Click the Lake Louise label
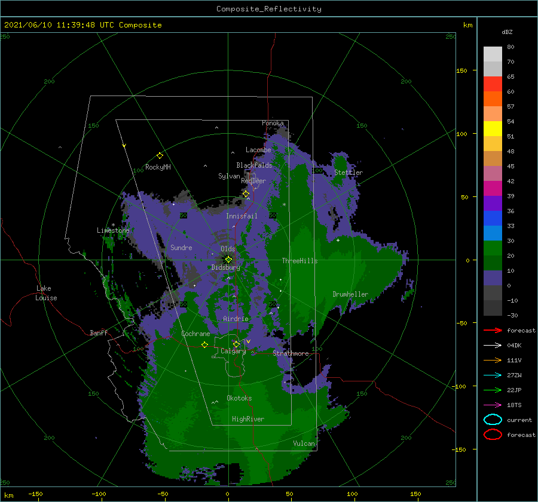This screenshot has width=538, height=502. (46, 293)
